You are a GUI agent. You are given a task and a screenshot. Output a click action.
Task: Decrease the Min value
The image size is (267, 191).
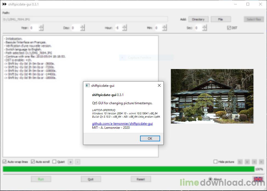pyautogui.click(x=164, y=29)
